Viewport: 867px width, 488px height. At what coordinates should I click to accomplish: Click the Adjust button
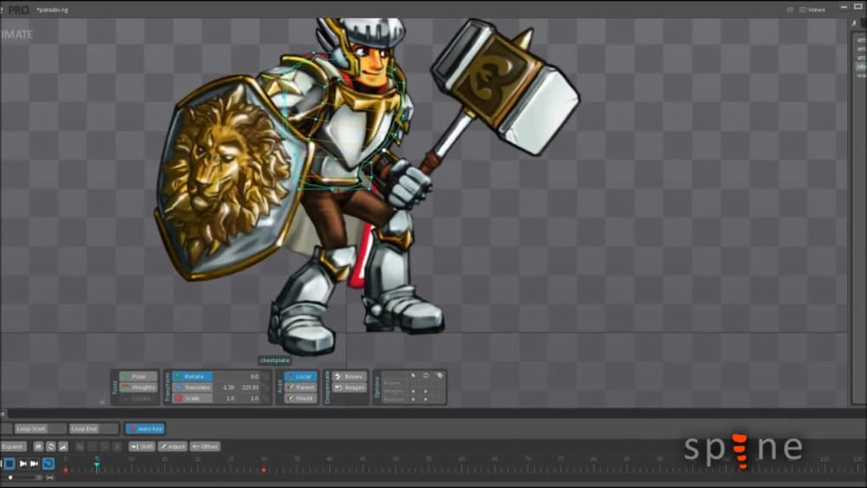coord(173,446)
